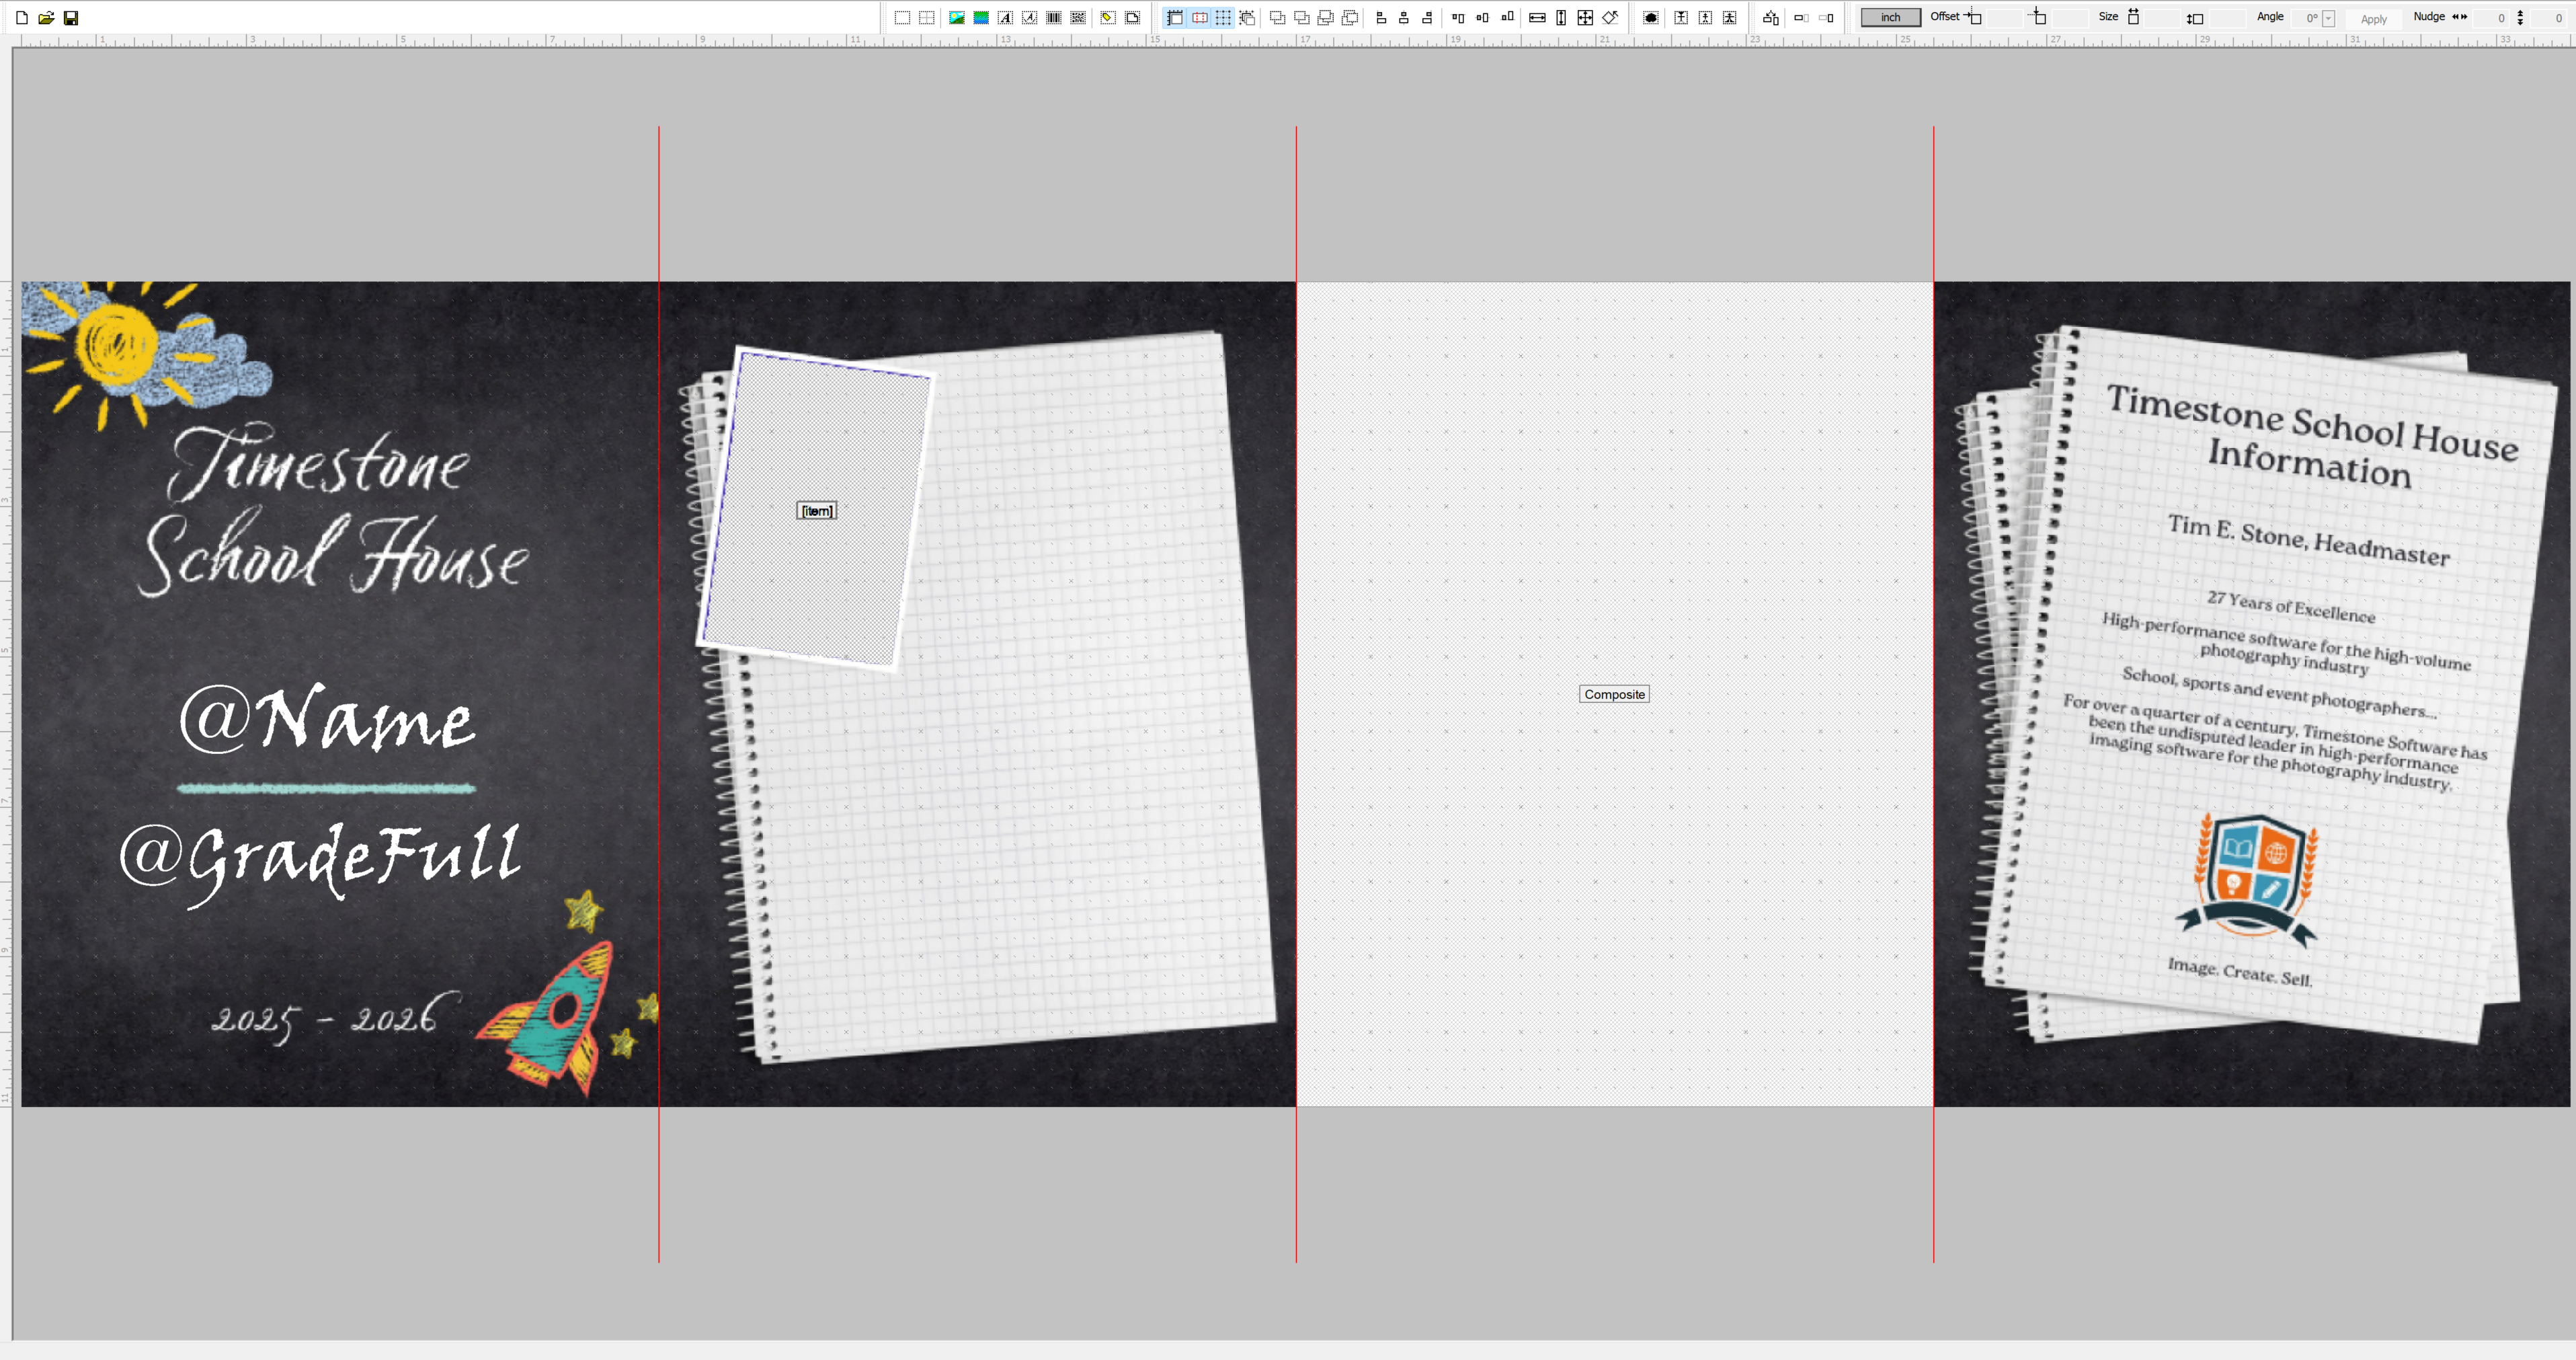Click the stacked objects snap icon
The width and height of the screenshot is (2576, 1360).
pyautogui.click(x=1247, y=17)
